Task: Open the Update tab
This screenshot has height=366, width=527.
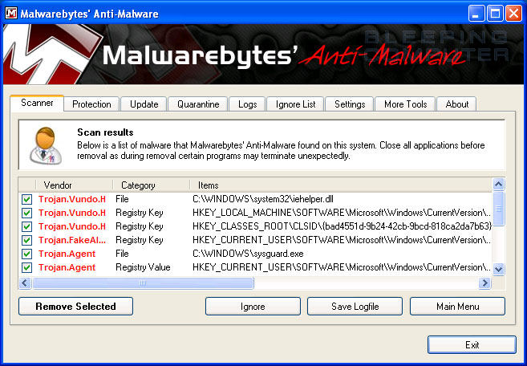Action: point(144,104)
